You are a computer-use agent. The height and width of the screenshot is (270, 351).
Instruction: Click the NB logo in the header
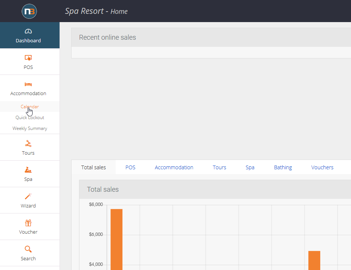tap(29, 11)
